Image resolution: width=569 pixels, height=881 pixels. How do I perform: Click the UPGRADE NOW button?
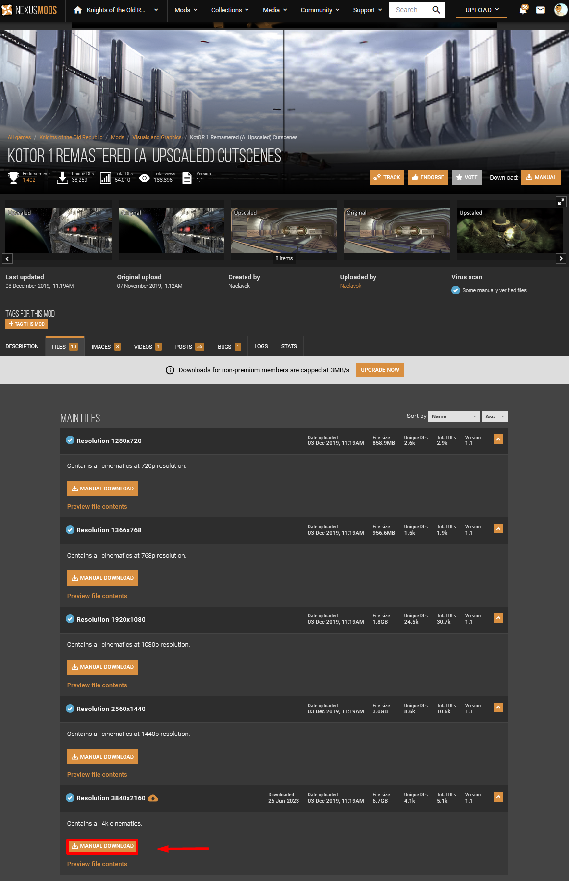pos(380,370)
